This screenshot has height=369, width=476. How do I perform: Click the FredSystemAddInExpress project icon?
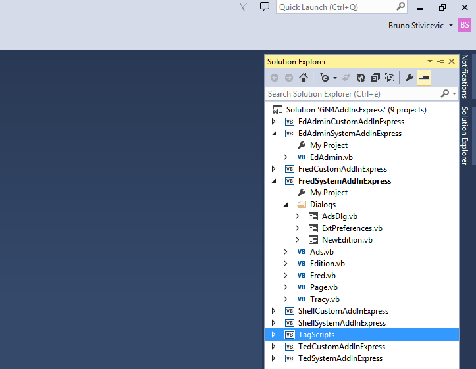[290, 181]
